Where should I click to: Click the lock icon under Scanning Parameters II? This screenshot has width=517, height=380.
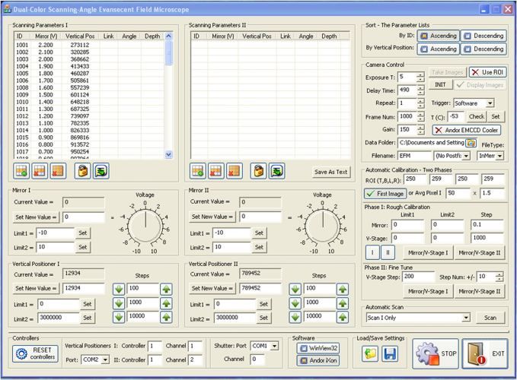[x=259, y=171]
